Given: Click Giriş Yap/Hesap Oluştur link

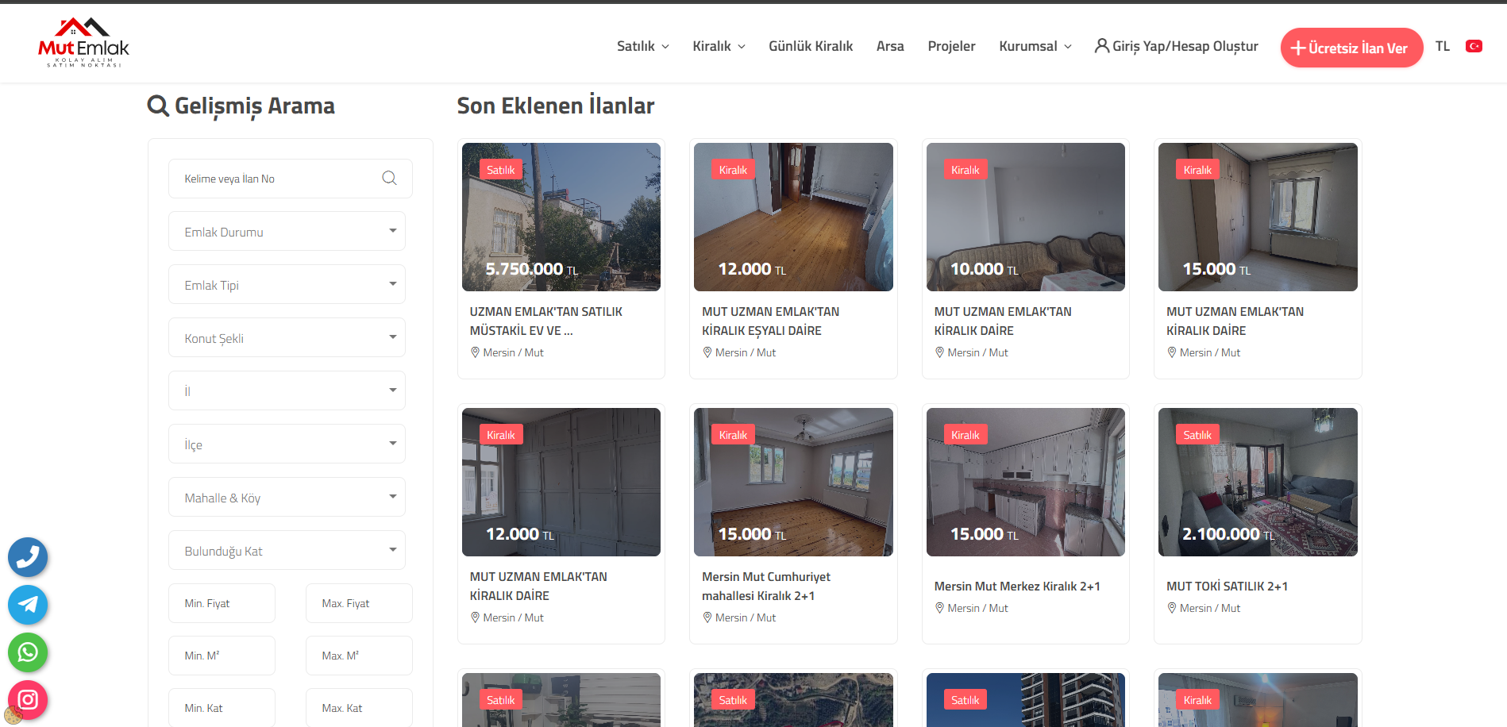Looking at the screenshot, I should click(1176, 46).
